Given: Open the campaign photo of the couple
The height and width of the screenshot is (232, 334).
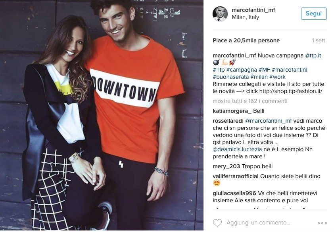Looking at the screenshot, I should [102, 115].
